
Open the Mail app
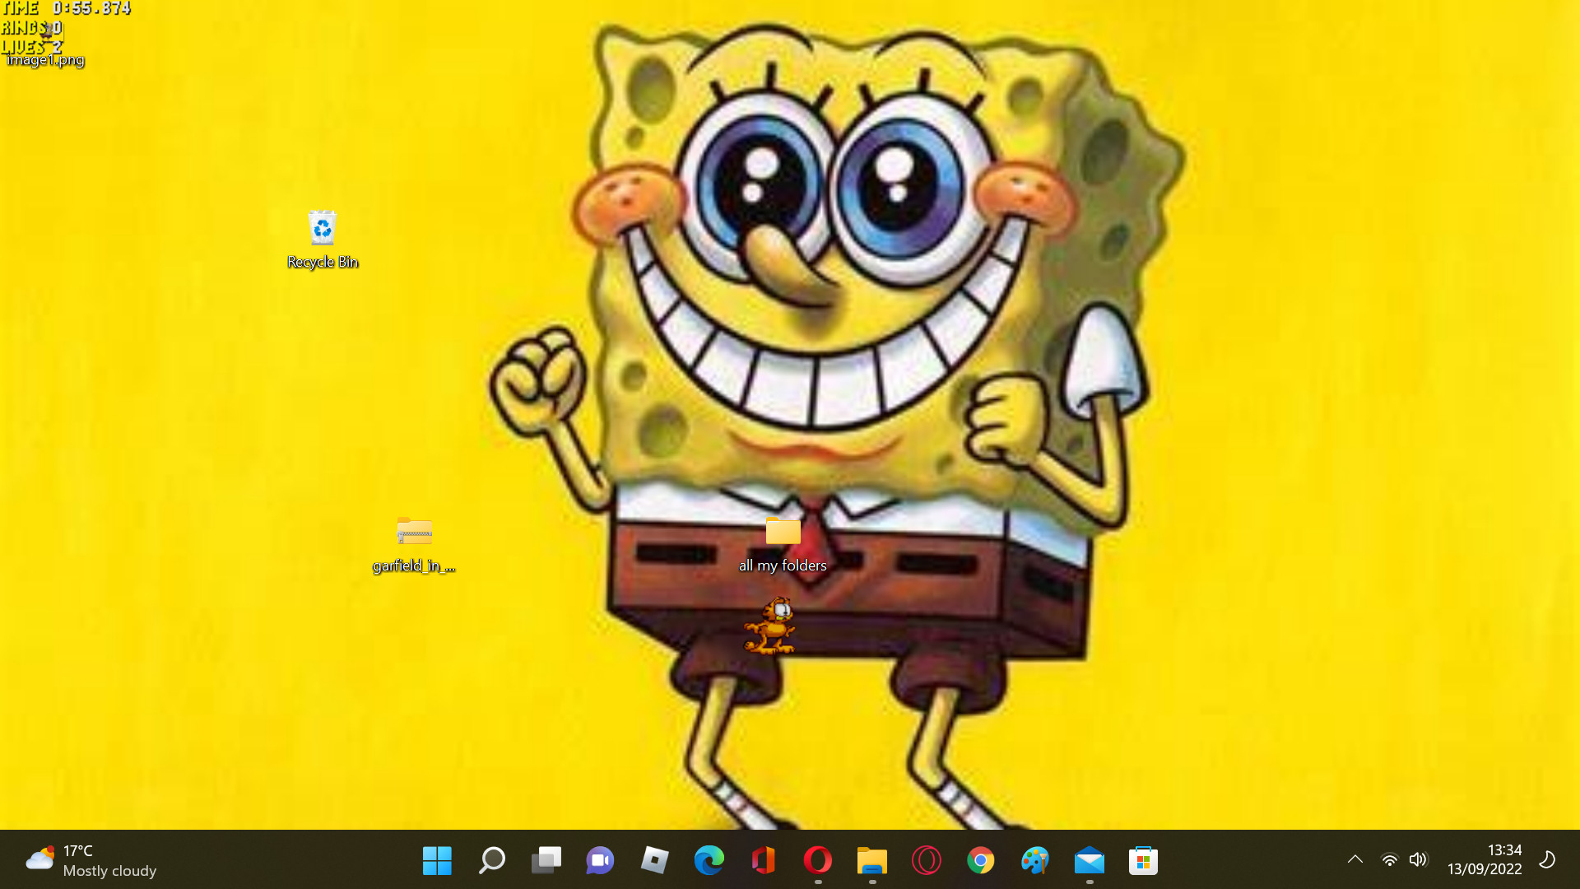coord(1089,861)
